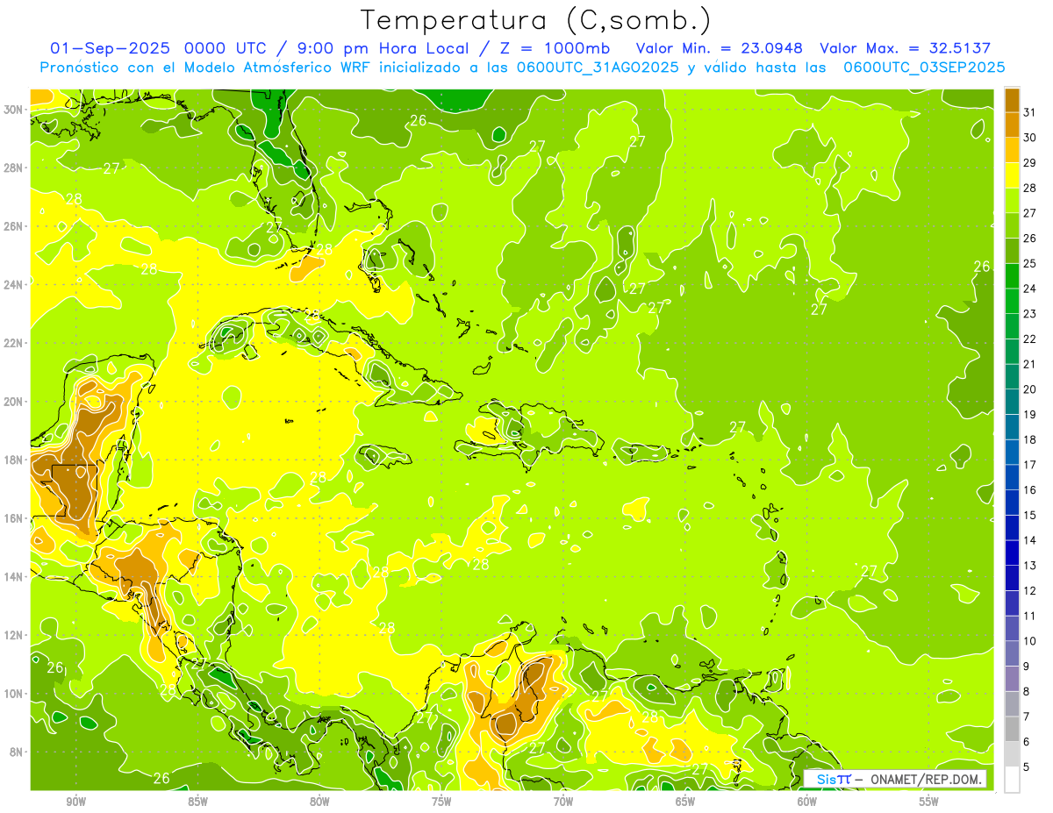Click the 14N latitude axis label
Image resolution: width=1053 pixels, height=813 pixels.
click(14, 577)
